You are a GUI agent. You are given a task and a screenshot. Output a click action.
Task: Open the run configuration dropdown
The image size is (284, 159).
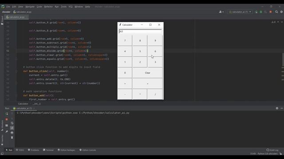pos(240,12)
